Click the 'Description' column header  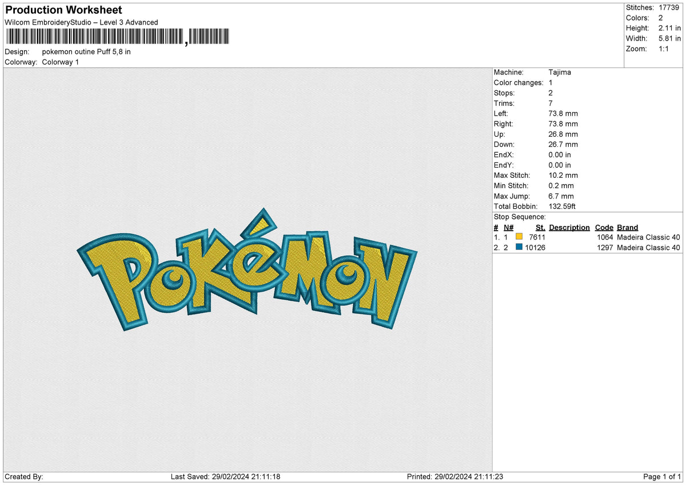[569, 227]
